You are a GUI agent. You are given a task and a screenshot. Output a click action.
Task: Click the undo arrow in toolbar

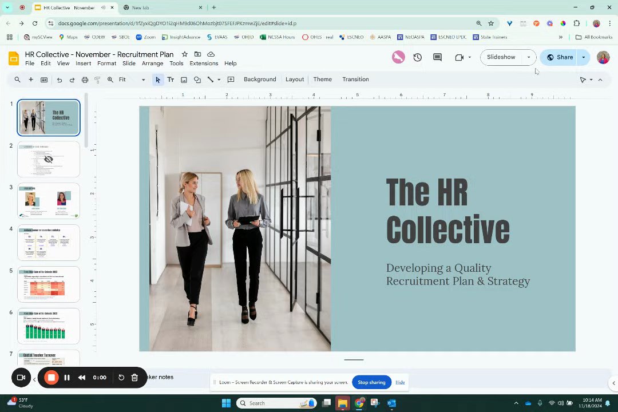tap(60, 80)
